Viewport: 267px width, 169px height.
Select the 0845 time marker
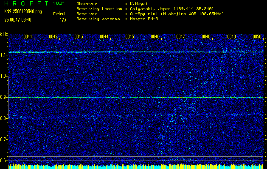pos(129,37)
